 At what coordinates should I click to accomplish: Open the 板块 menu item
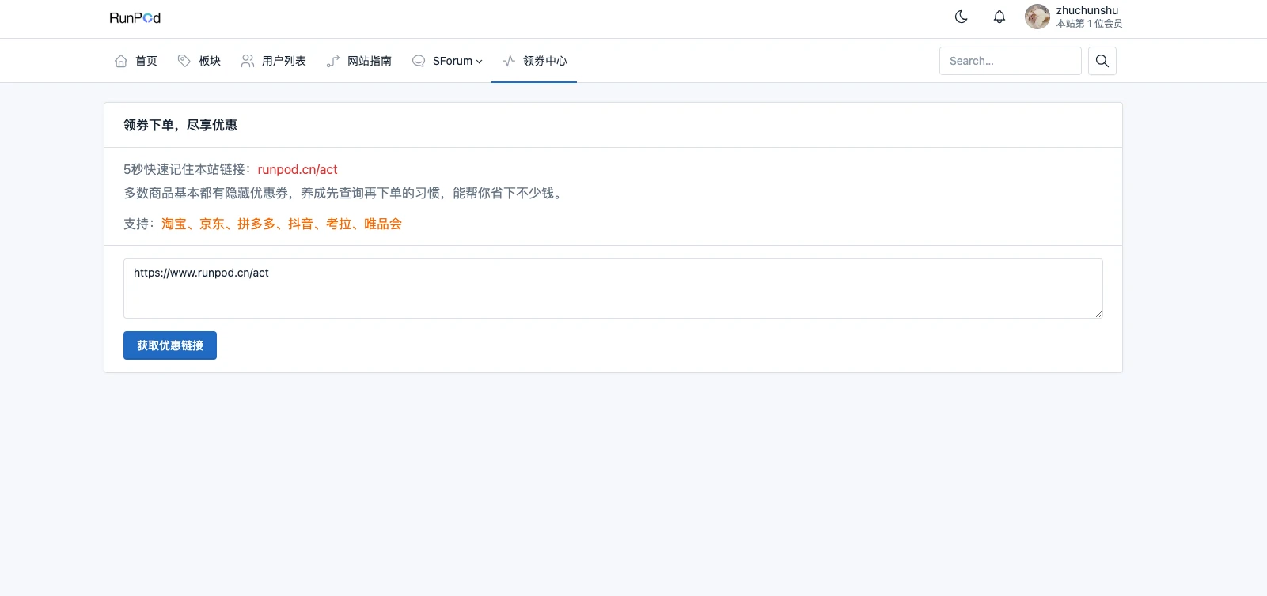209,61
